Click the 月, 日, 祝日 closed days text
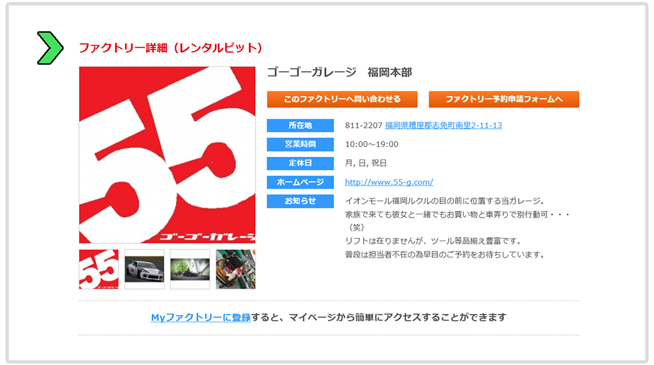The image size is (654, 365). tap(365, 164)
